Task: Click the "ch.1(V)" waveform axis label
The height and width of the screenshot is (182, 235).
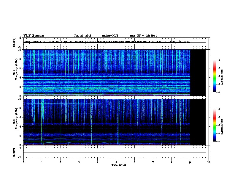Action: coord(14,42)
